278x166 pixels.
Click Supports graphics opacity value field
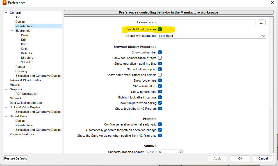coord(168,152)
